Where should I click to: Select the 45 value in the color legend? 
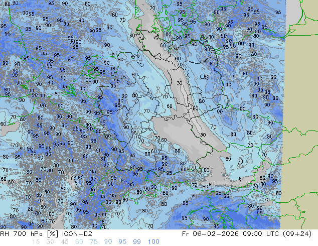point(65,242)
